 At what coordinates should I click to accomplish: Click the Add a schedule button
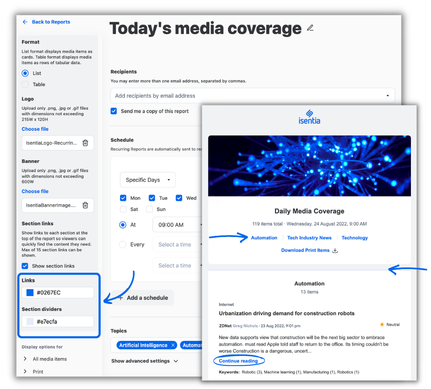click(143, 298)
